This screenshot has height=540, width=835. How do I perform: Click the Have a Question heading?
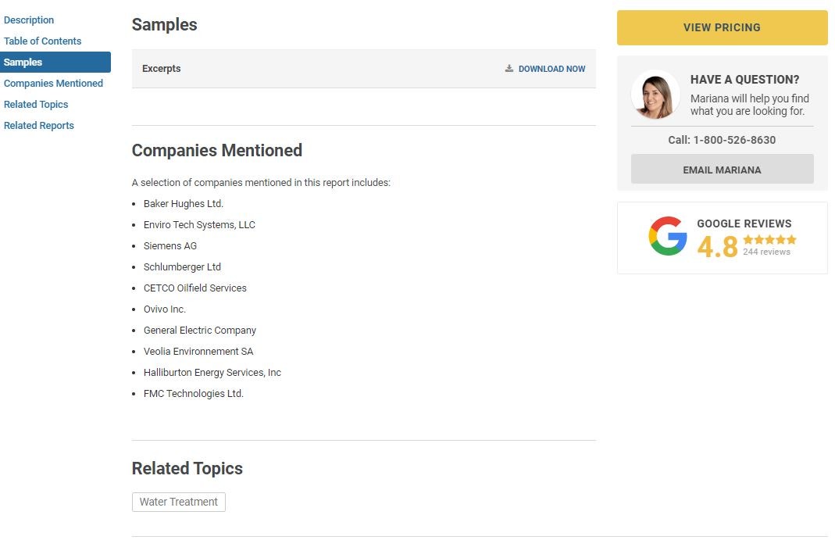[x=744, y=80]
